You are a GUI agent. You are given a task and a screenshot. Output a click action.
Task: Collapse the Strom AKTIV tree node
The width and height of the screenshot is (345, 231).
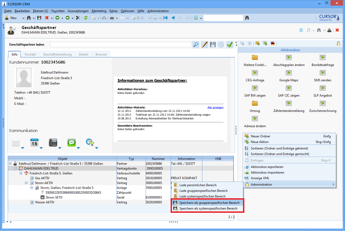point(26,183)
